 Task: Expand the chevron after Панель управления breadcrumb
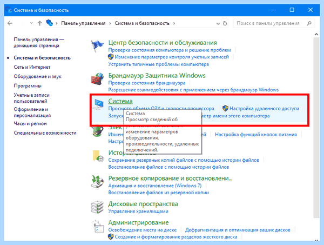coord(110,23)
